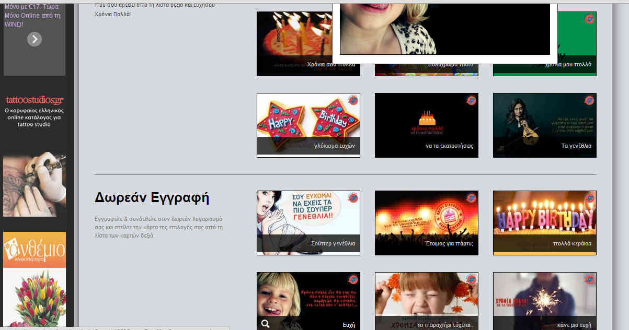Image resolution: width=629 pixels, height=330 pixels.
Task: Open the 'γλύκισμα ευχών' cookie card
Action: [308, 125]
